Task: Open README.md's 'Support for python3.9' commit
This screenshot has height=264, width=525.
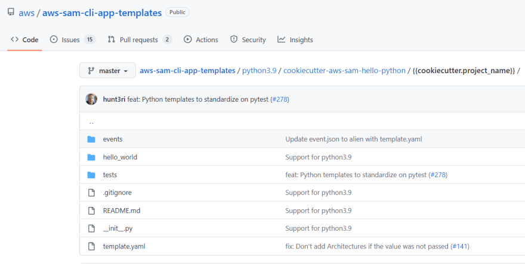Action: (x=319, y=210)
